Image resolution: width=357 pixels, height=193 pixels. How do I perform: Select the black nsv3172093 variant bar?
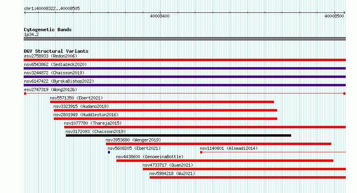click(178, 135)
